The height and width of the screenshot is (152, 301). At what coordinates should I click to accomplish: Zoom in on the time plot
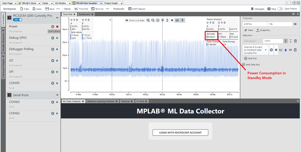(148, 20)
